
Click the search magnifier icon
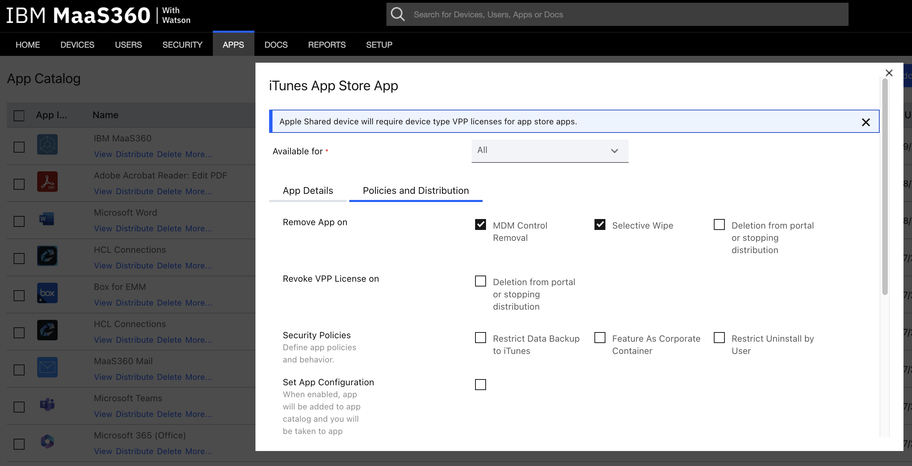click(398, 14)
